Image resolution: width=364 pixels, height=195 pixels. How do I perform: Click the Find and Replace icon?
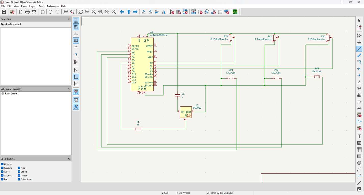[x=72, y=12]
